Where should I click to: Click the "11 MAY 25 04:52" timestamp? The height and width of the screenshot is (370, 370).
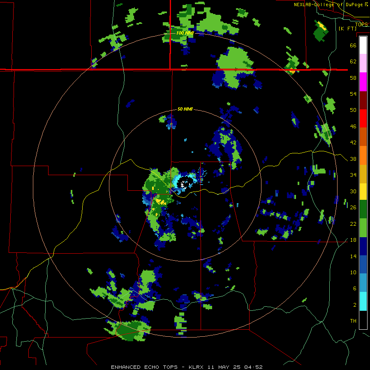(x=235, y=367)
